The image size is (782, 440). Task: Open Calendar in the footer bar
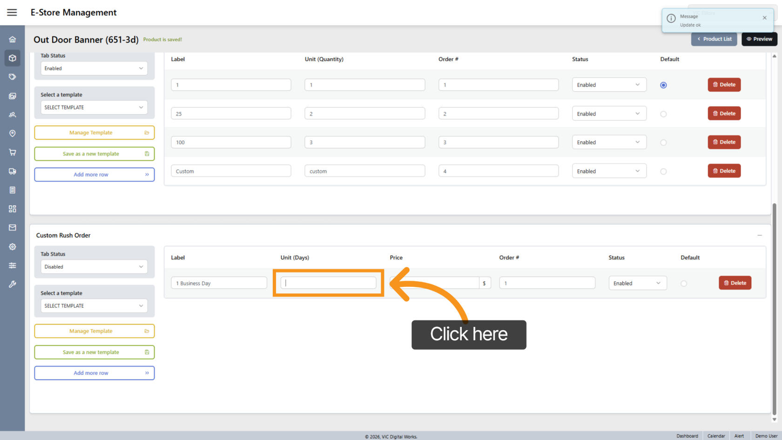tap(716, 436)
